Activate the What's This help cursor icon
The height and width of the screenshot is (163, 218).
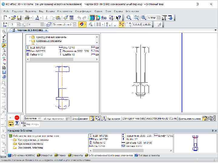[118, 18]
